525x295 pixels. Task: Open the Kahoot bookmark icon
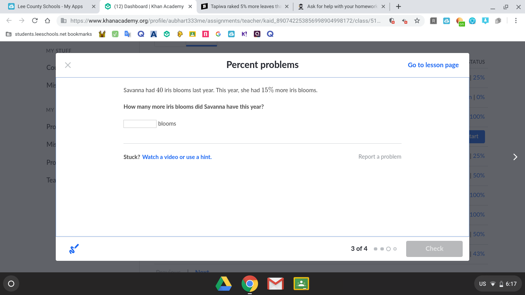(244, 34)
